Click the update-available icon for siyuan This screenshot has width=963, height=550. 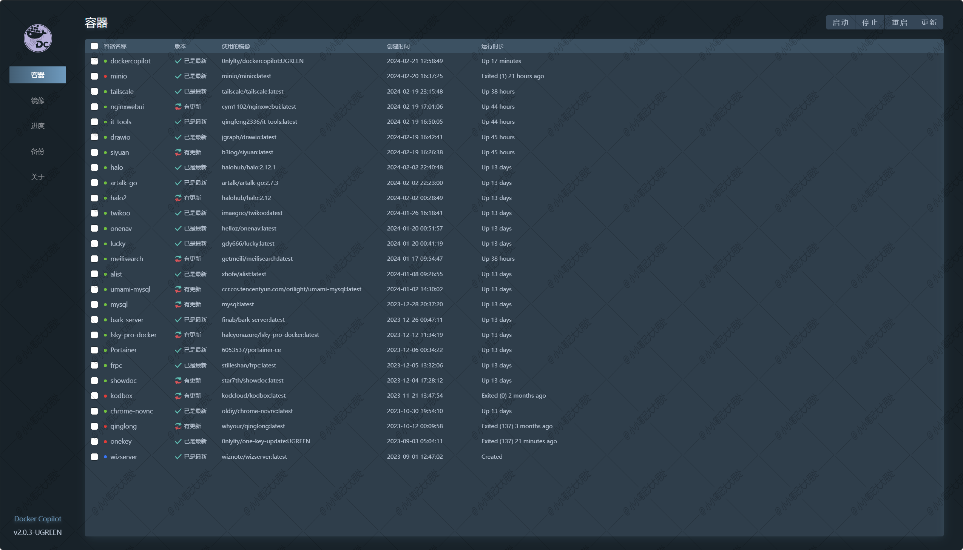[x=178, y=152]
